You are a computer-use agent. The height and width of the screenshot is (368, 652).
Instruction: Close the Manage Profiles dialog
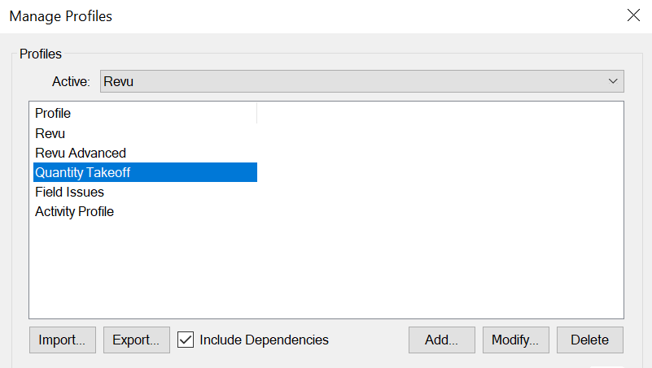point(633,15)
